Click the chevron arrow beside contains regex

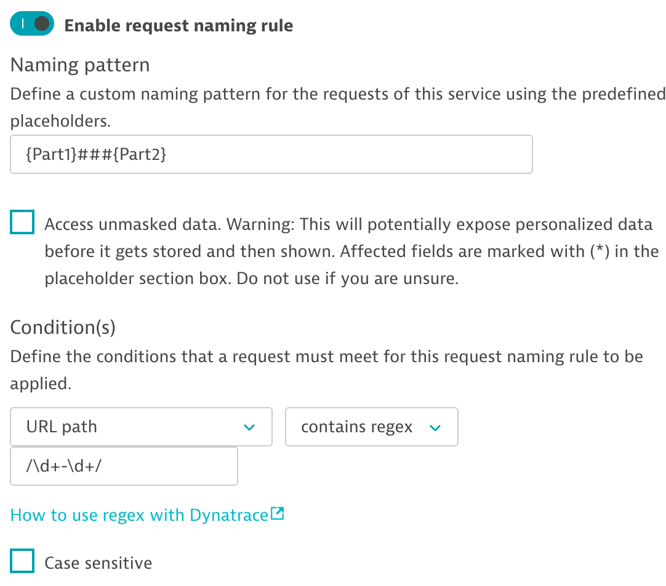coord(435,428)
